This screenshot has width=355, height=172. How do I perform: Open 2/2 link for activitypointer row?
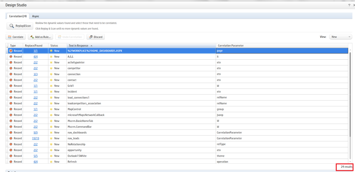(x=36, y=62)
